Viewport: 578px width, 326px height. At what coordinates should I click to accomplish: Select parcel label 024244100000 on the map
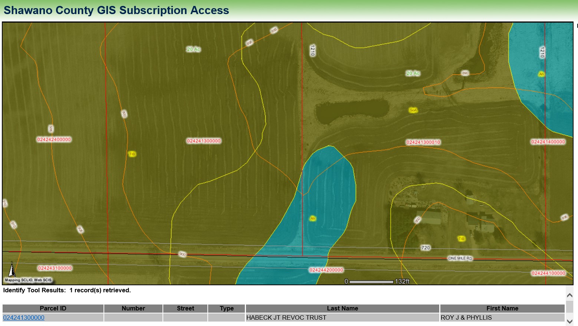(548, 273)
